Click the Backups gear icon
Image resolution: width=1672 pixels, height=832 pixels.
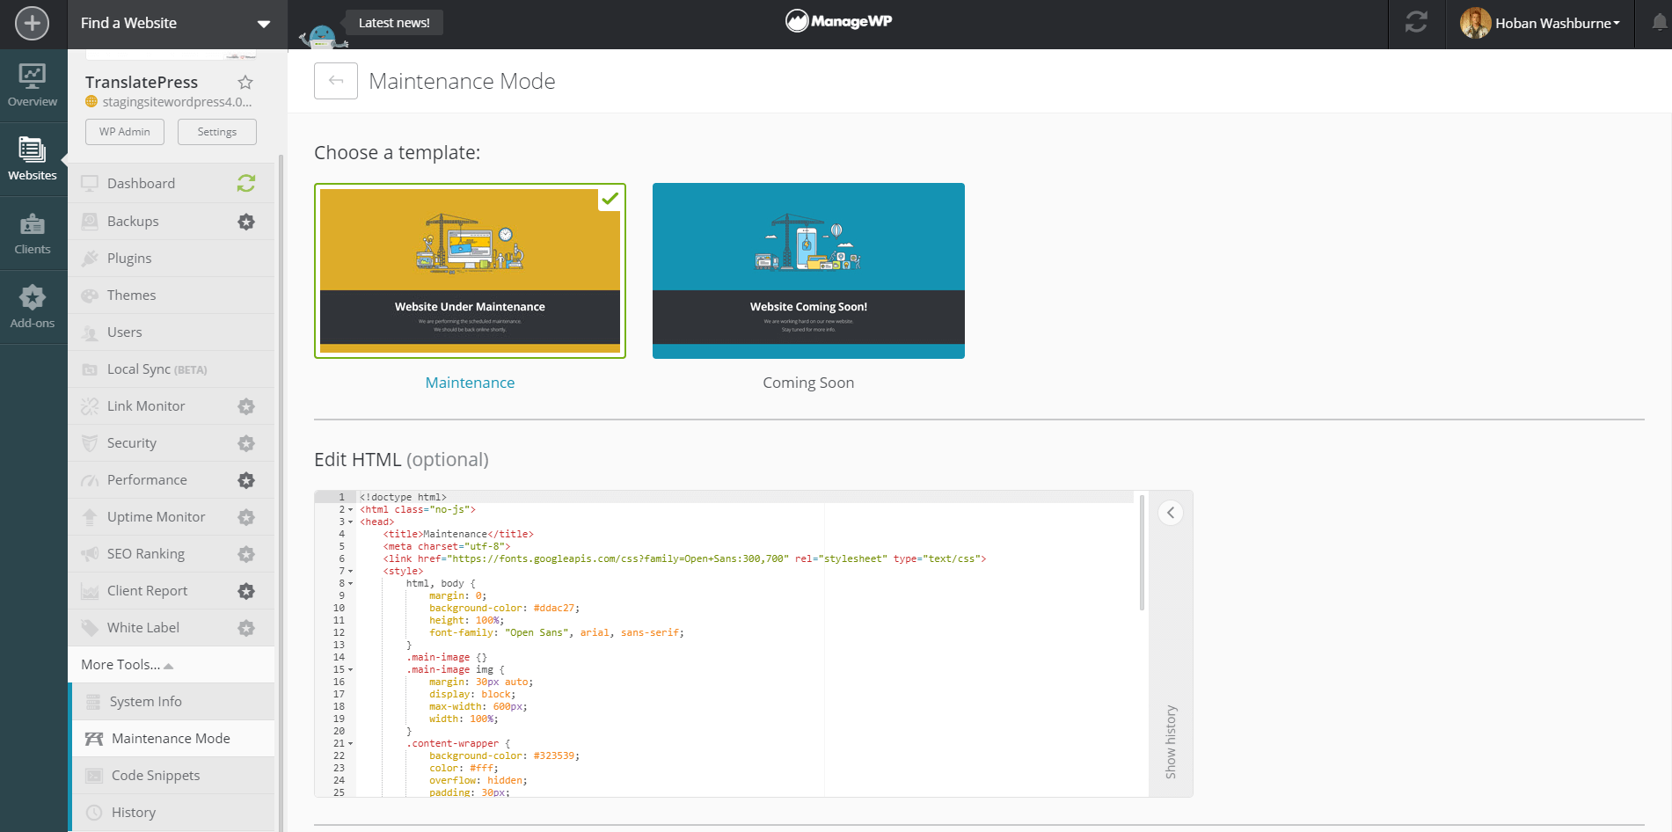[246, 222]
